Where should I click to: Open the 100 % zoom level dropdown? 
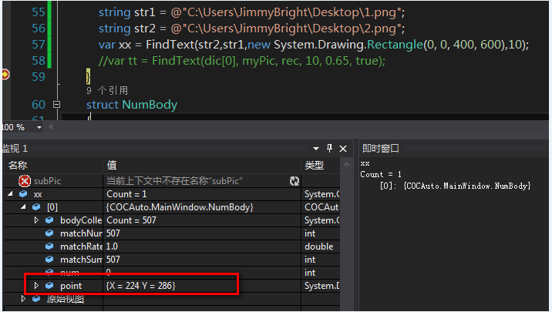pyautogui.click(x=39, y=127)
